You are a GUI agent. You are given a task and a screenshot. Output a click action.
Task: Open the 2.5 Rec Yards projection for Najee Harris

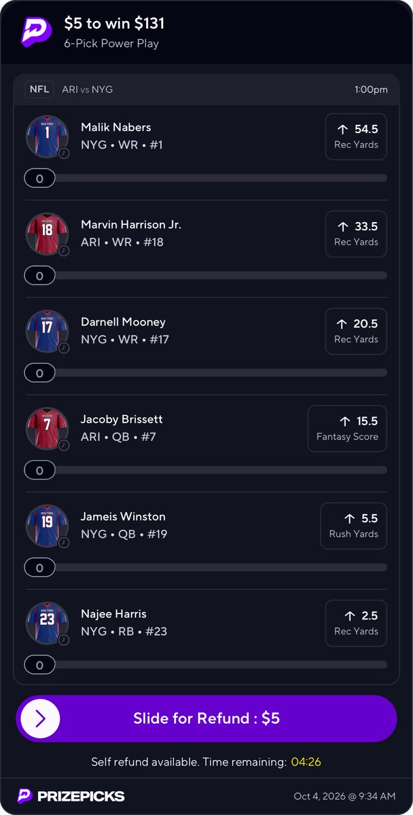[356, 623]
